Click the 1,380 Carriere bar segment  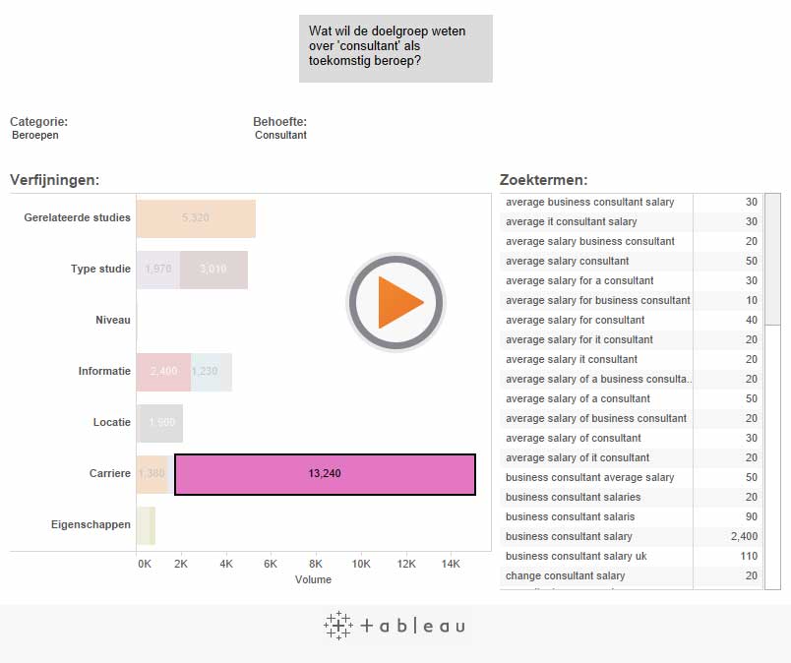153,474
